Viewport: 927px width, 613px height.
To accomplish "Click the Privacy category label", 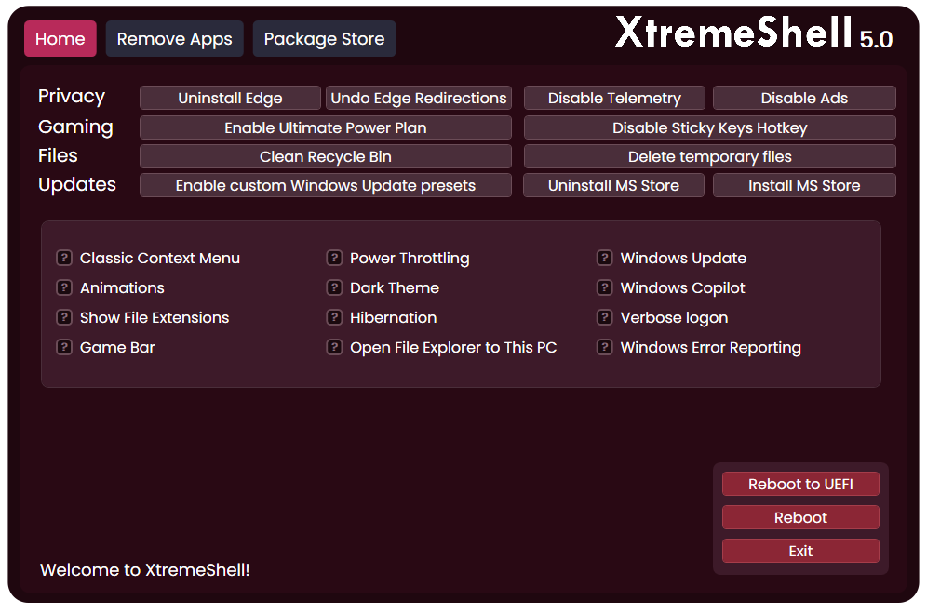I will click(72, 97).
